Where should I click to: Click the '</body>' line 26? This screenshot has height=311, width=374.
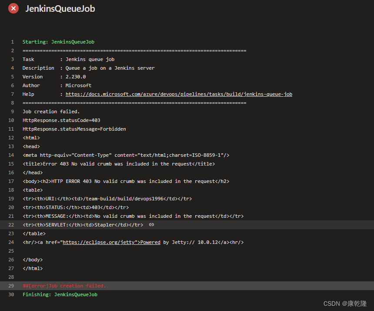[x=33, y=260]
